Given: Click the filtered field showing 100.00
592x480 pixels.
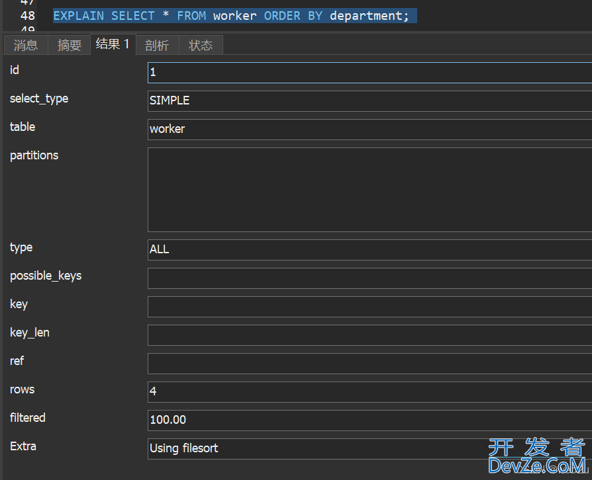Looking at the screenshot, I should [370, 420].
